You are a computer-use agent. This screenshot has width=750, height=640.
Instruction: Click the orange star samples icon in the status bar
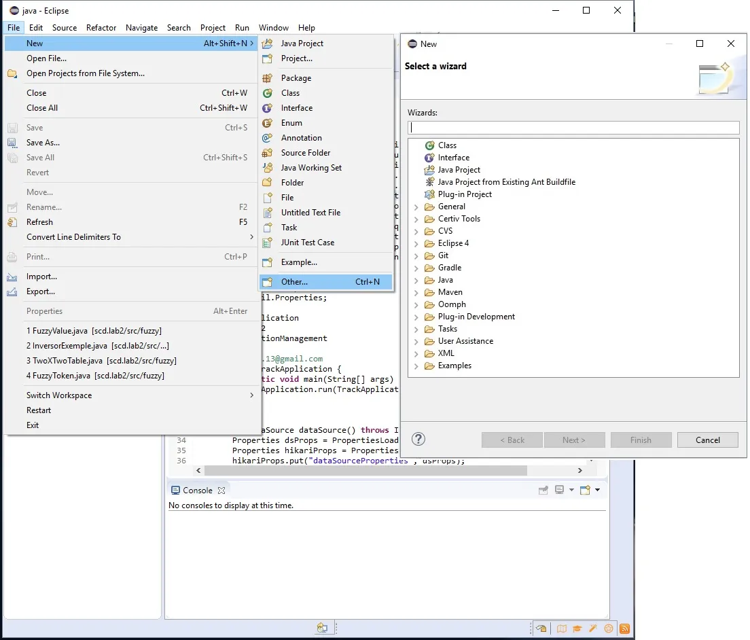click(x=609, y=628)
